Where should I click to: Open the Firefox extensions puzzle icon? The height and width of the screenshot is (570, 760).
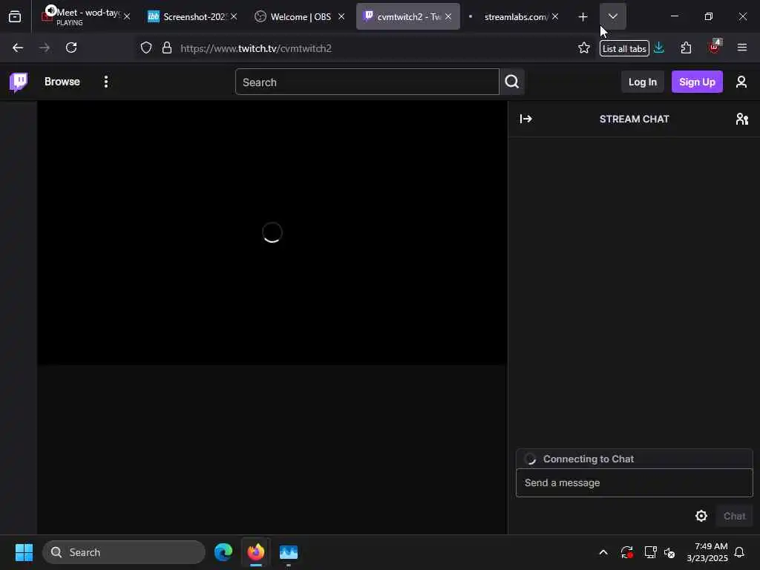(x=686, y=48)
